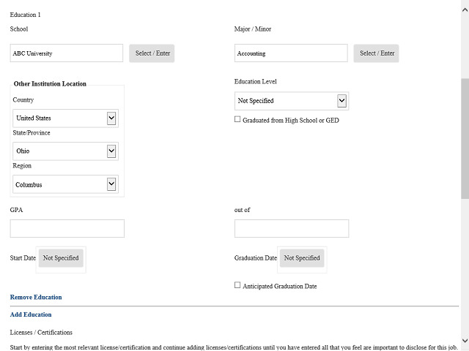The height and width of the screenshot is (351, 469).
Task: Click the Major / Minor field containing Accounting
Action: [x=291, y=53]
